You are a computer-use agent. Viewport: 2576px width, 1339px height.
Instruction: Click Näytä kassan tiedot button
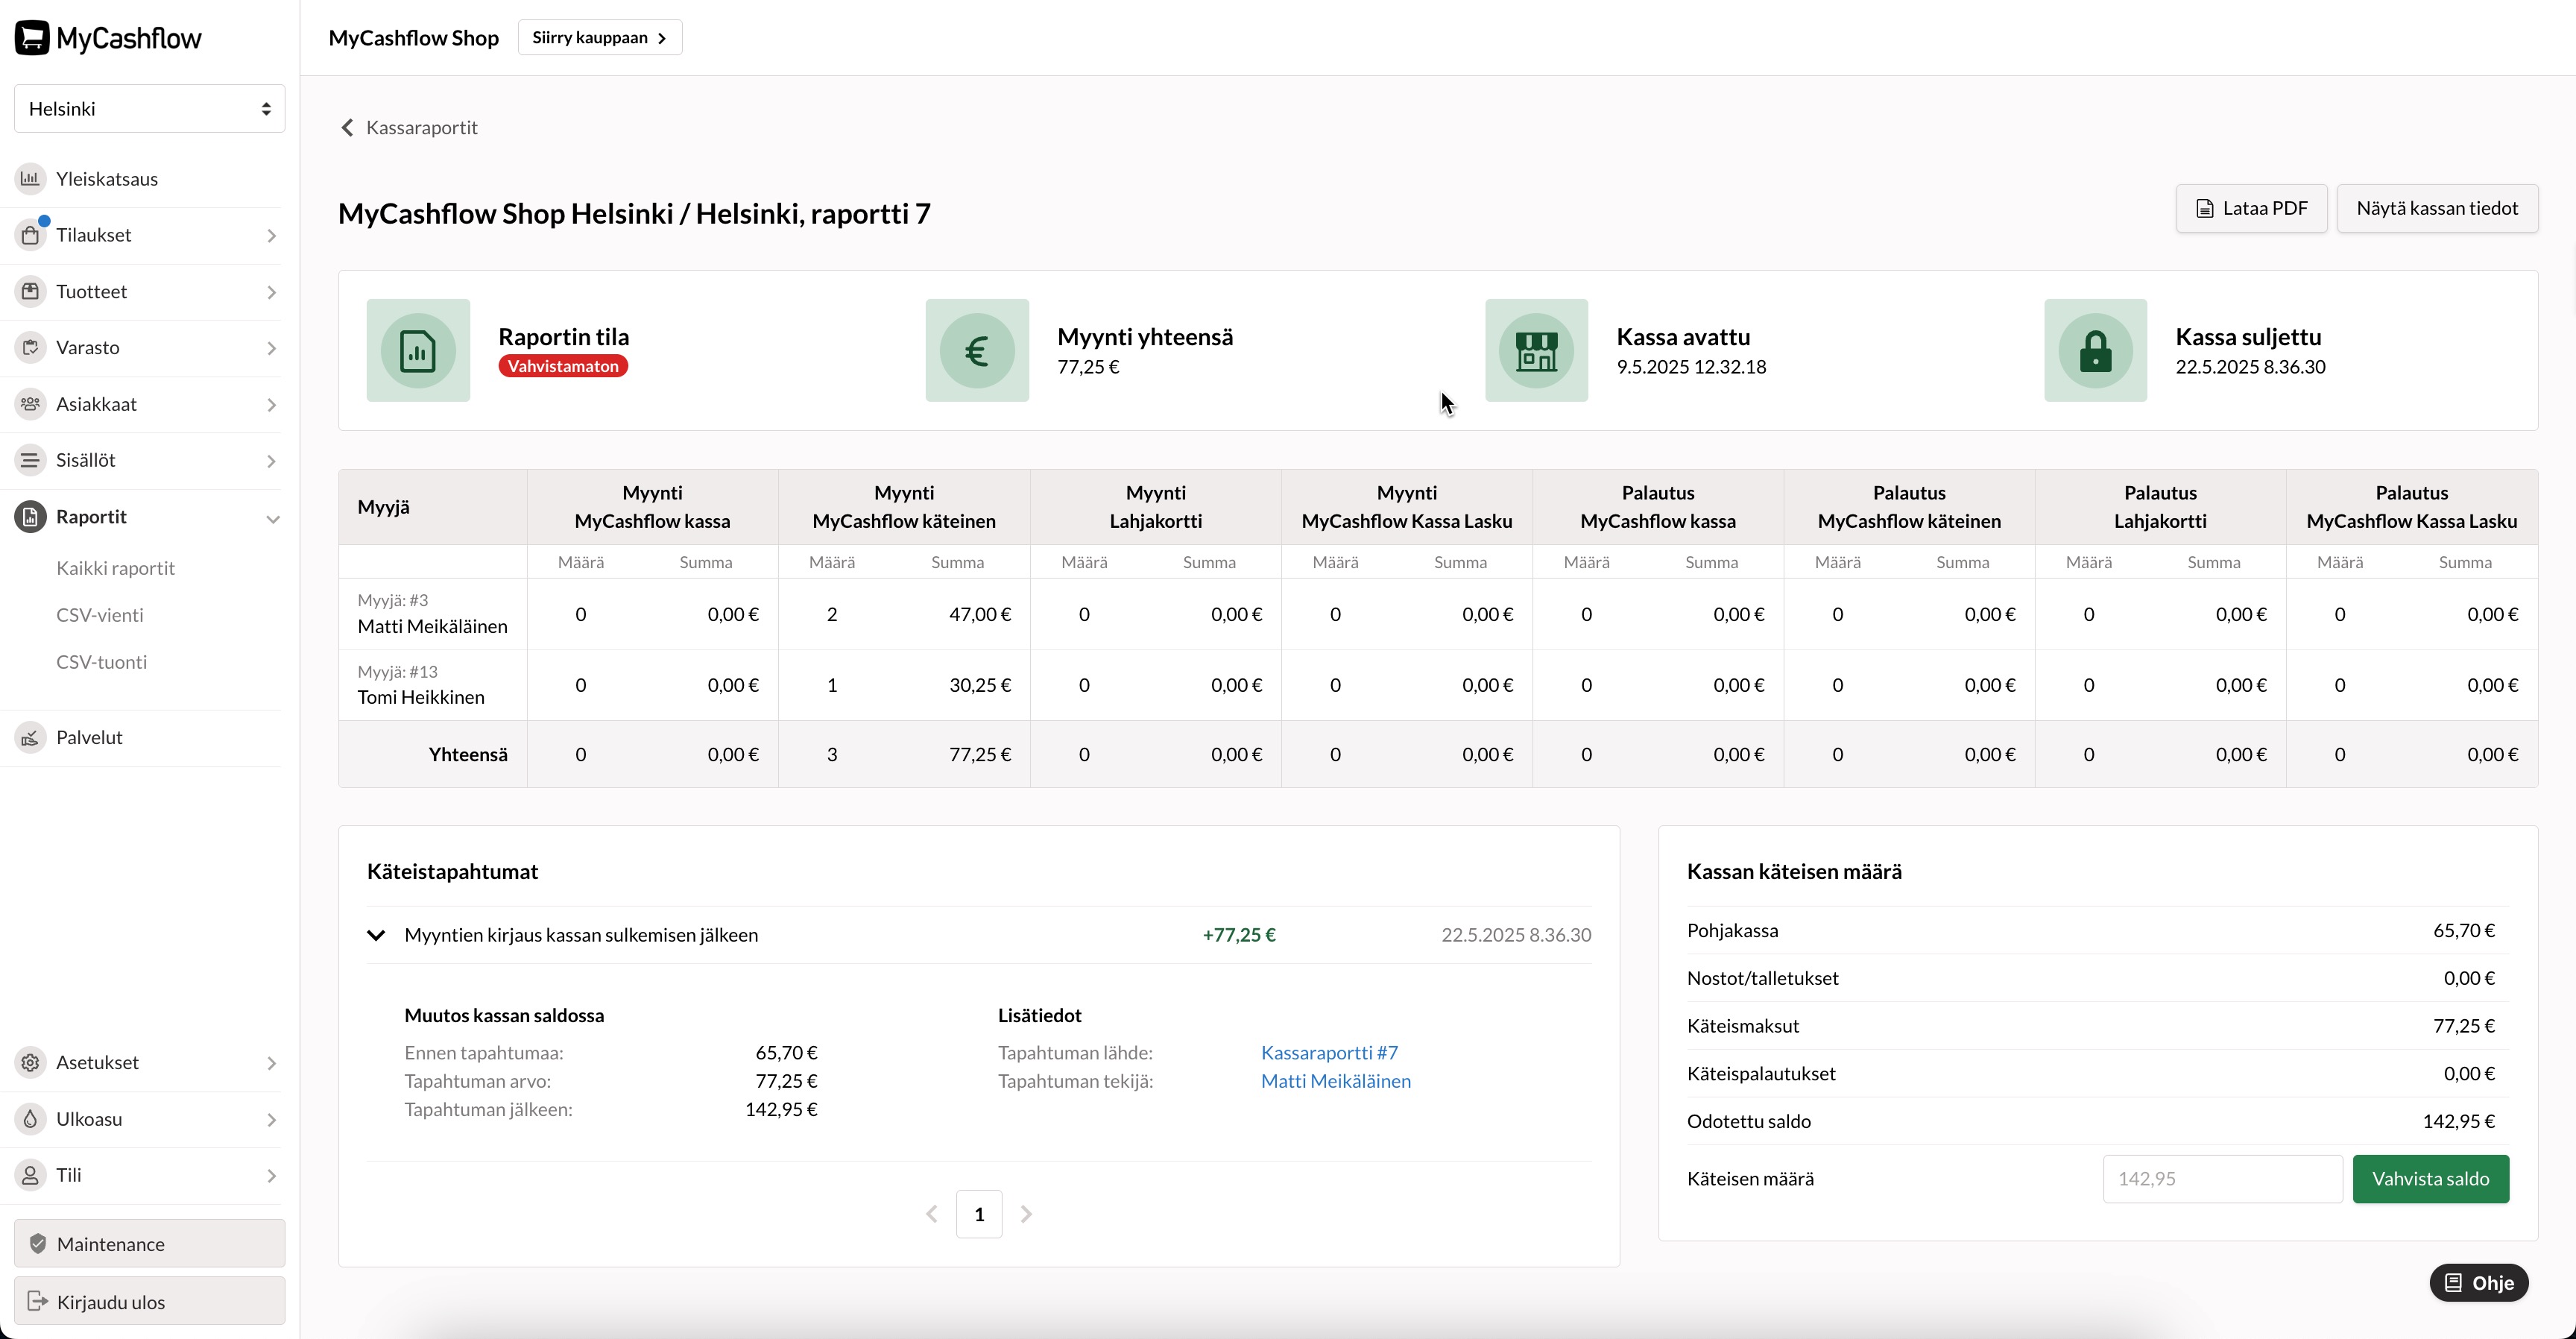coord(2437,209)
